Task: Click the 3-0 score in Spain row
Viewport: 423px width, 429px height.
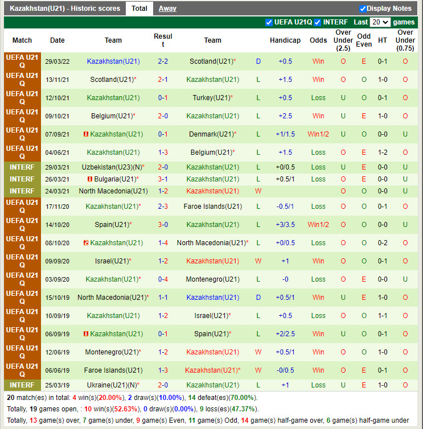Action: pyautogui.click(x=163, y=225)
